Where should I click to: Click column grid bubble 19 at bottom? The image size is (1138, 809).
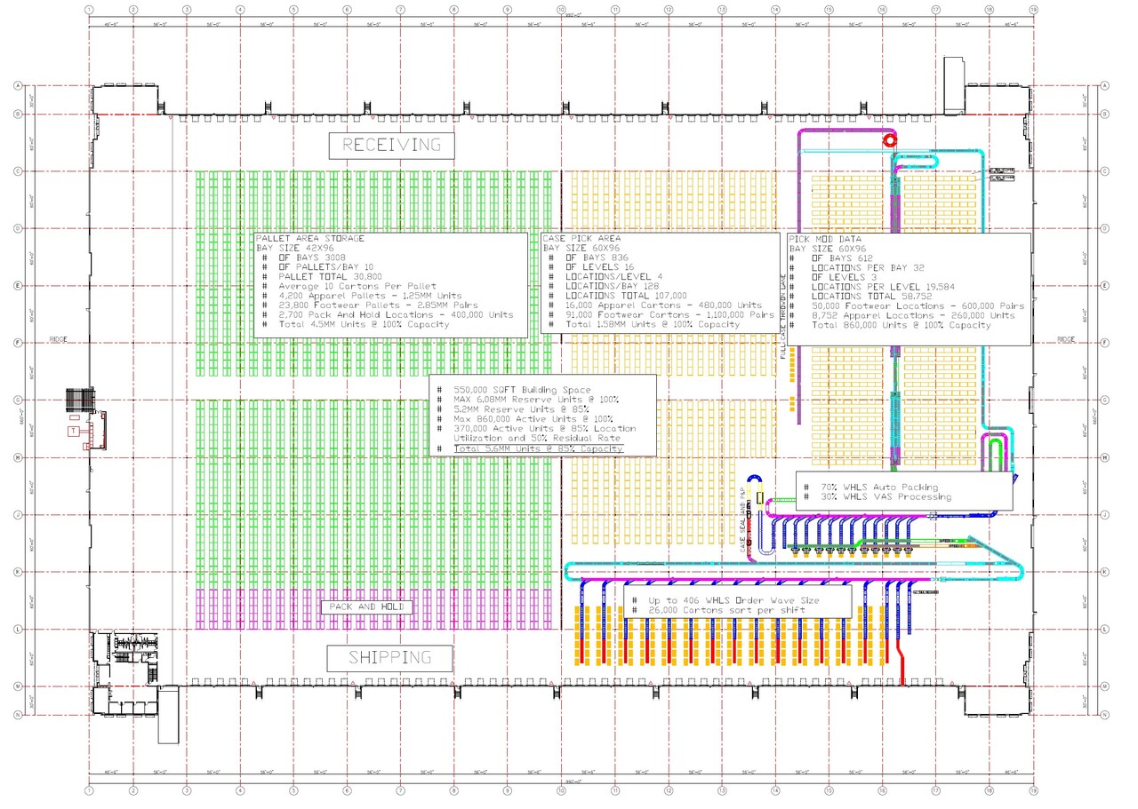(1033, 789)
